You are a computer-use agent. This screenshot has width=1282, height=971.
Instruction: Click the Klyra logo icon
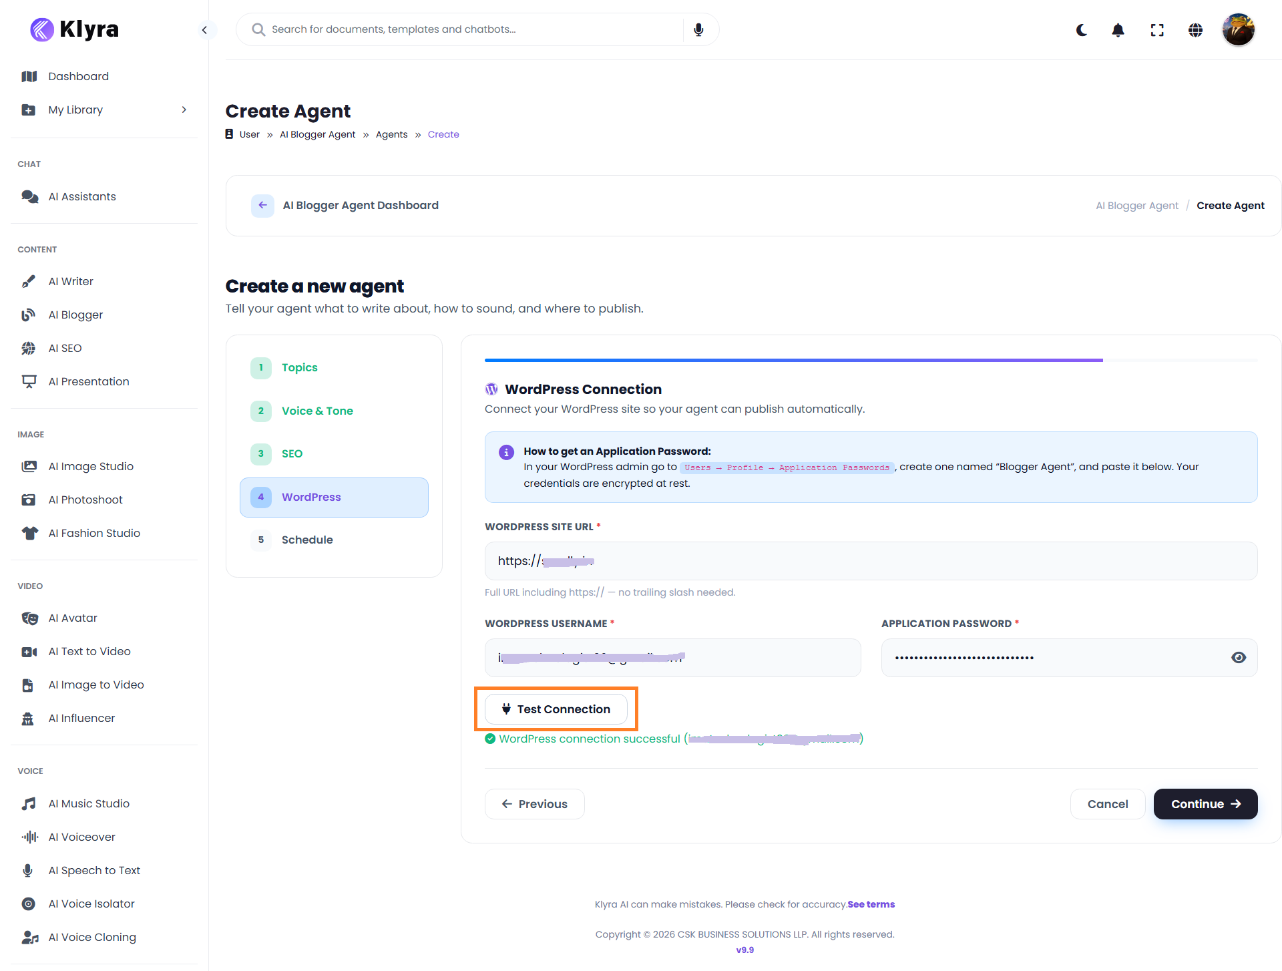(x=41, y=29)
